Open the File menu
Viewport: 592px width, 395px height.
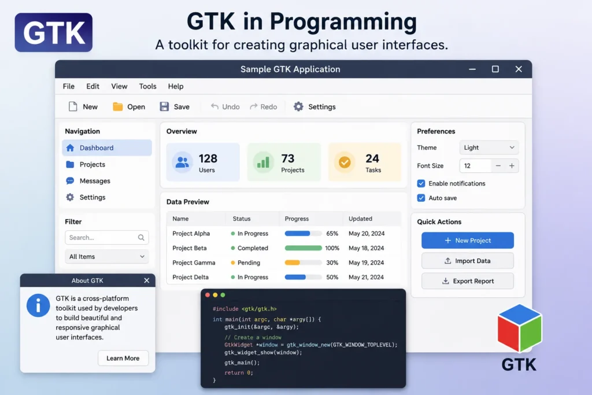pyautogui.click(x=69, y=86)
